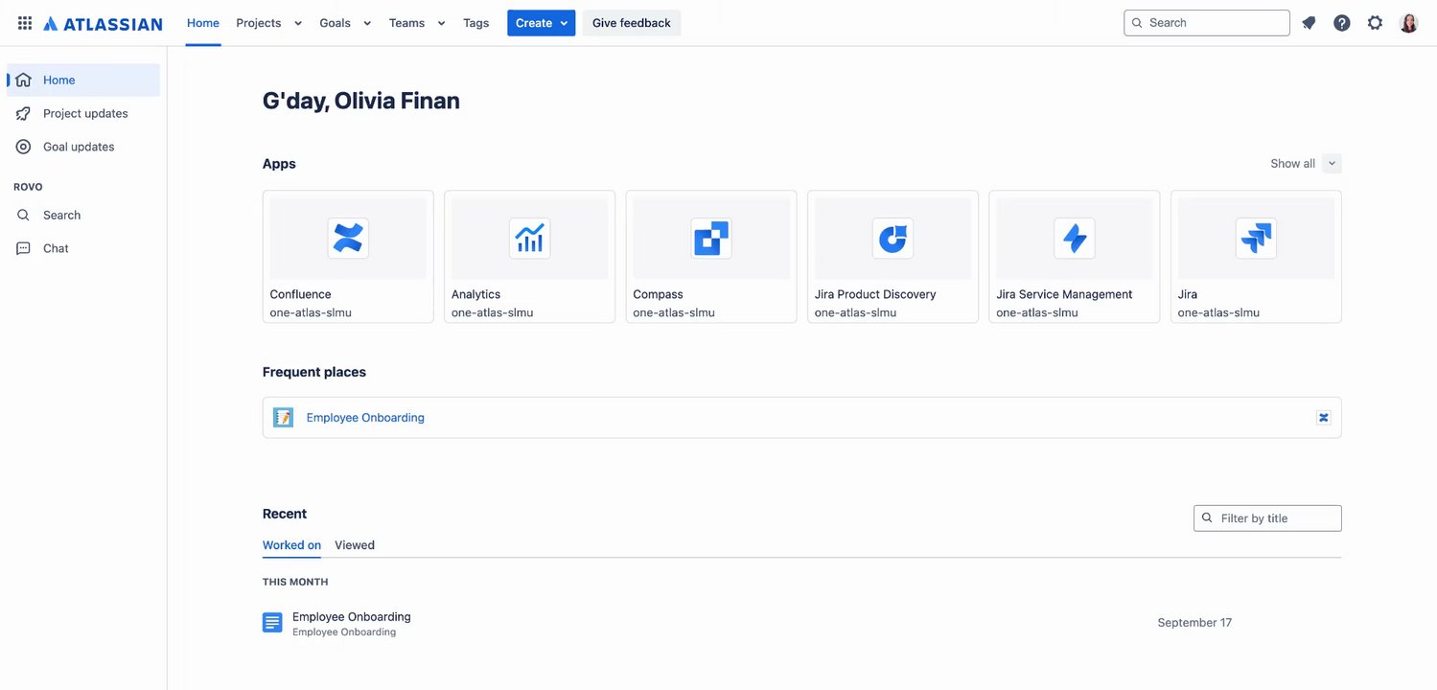Click the September 17 date text
The width and height of the screenshot is (1437, 690).
click(1194, 623)
